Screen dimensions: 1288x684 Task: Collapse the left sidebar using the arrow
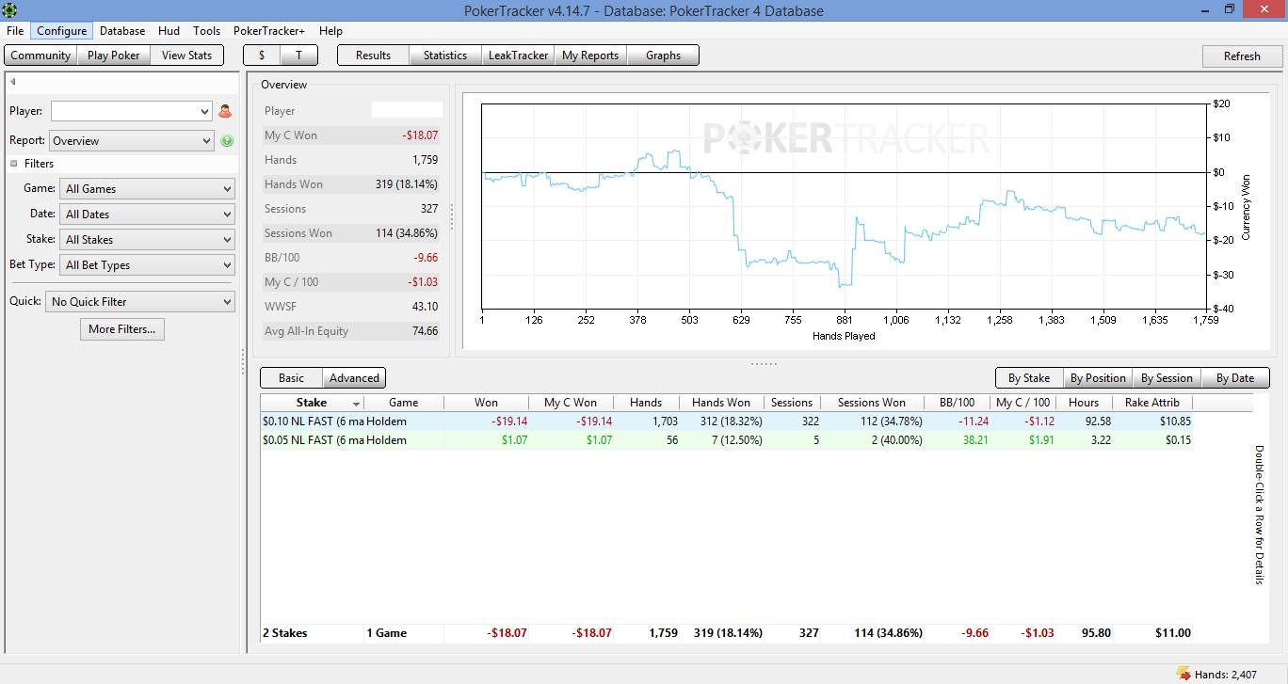click(x=13, y=82)
